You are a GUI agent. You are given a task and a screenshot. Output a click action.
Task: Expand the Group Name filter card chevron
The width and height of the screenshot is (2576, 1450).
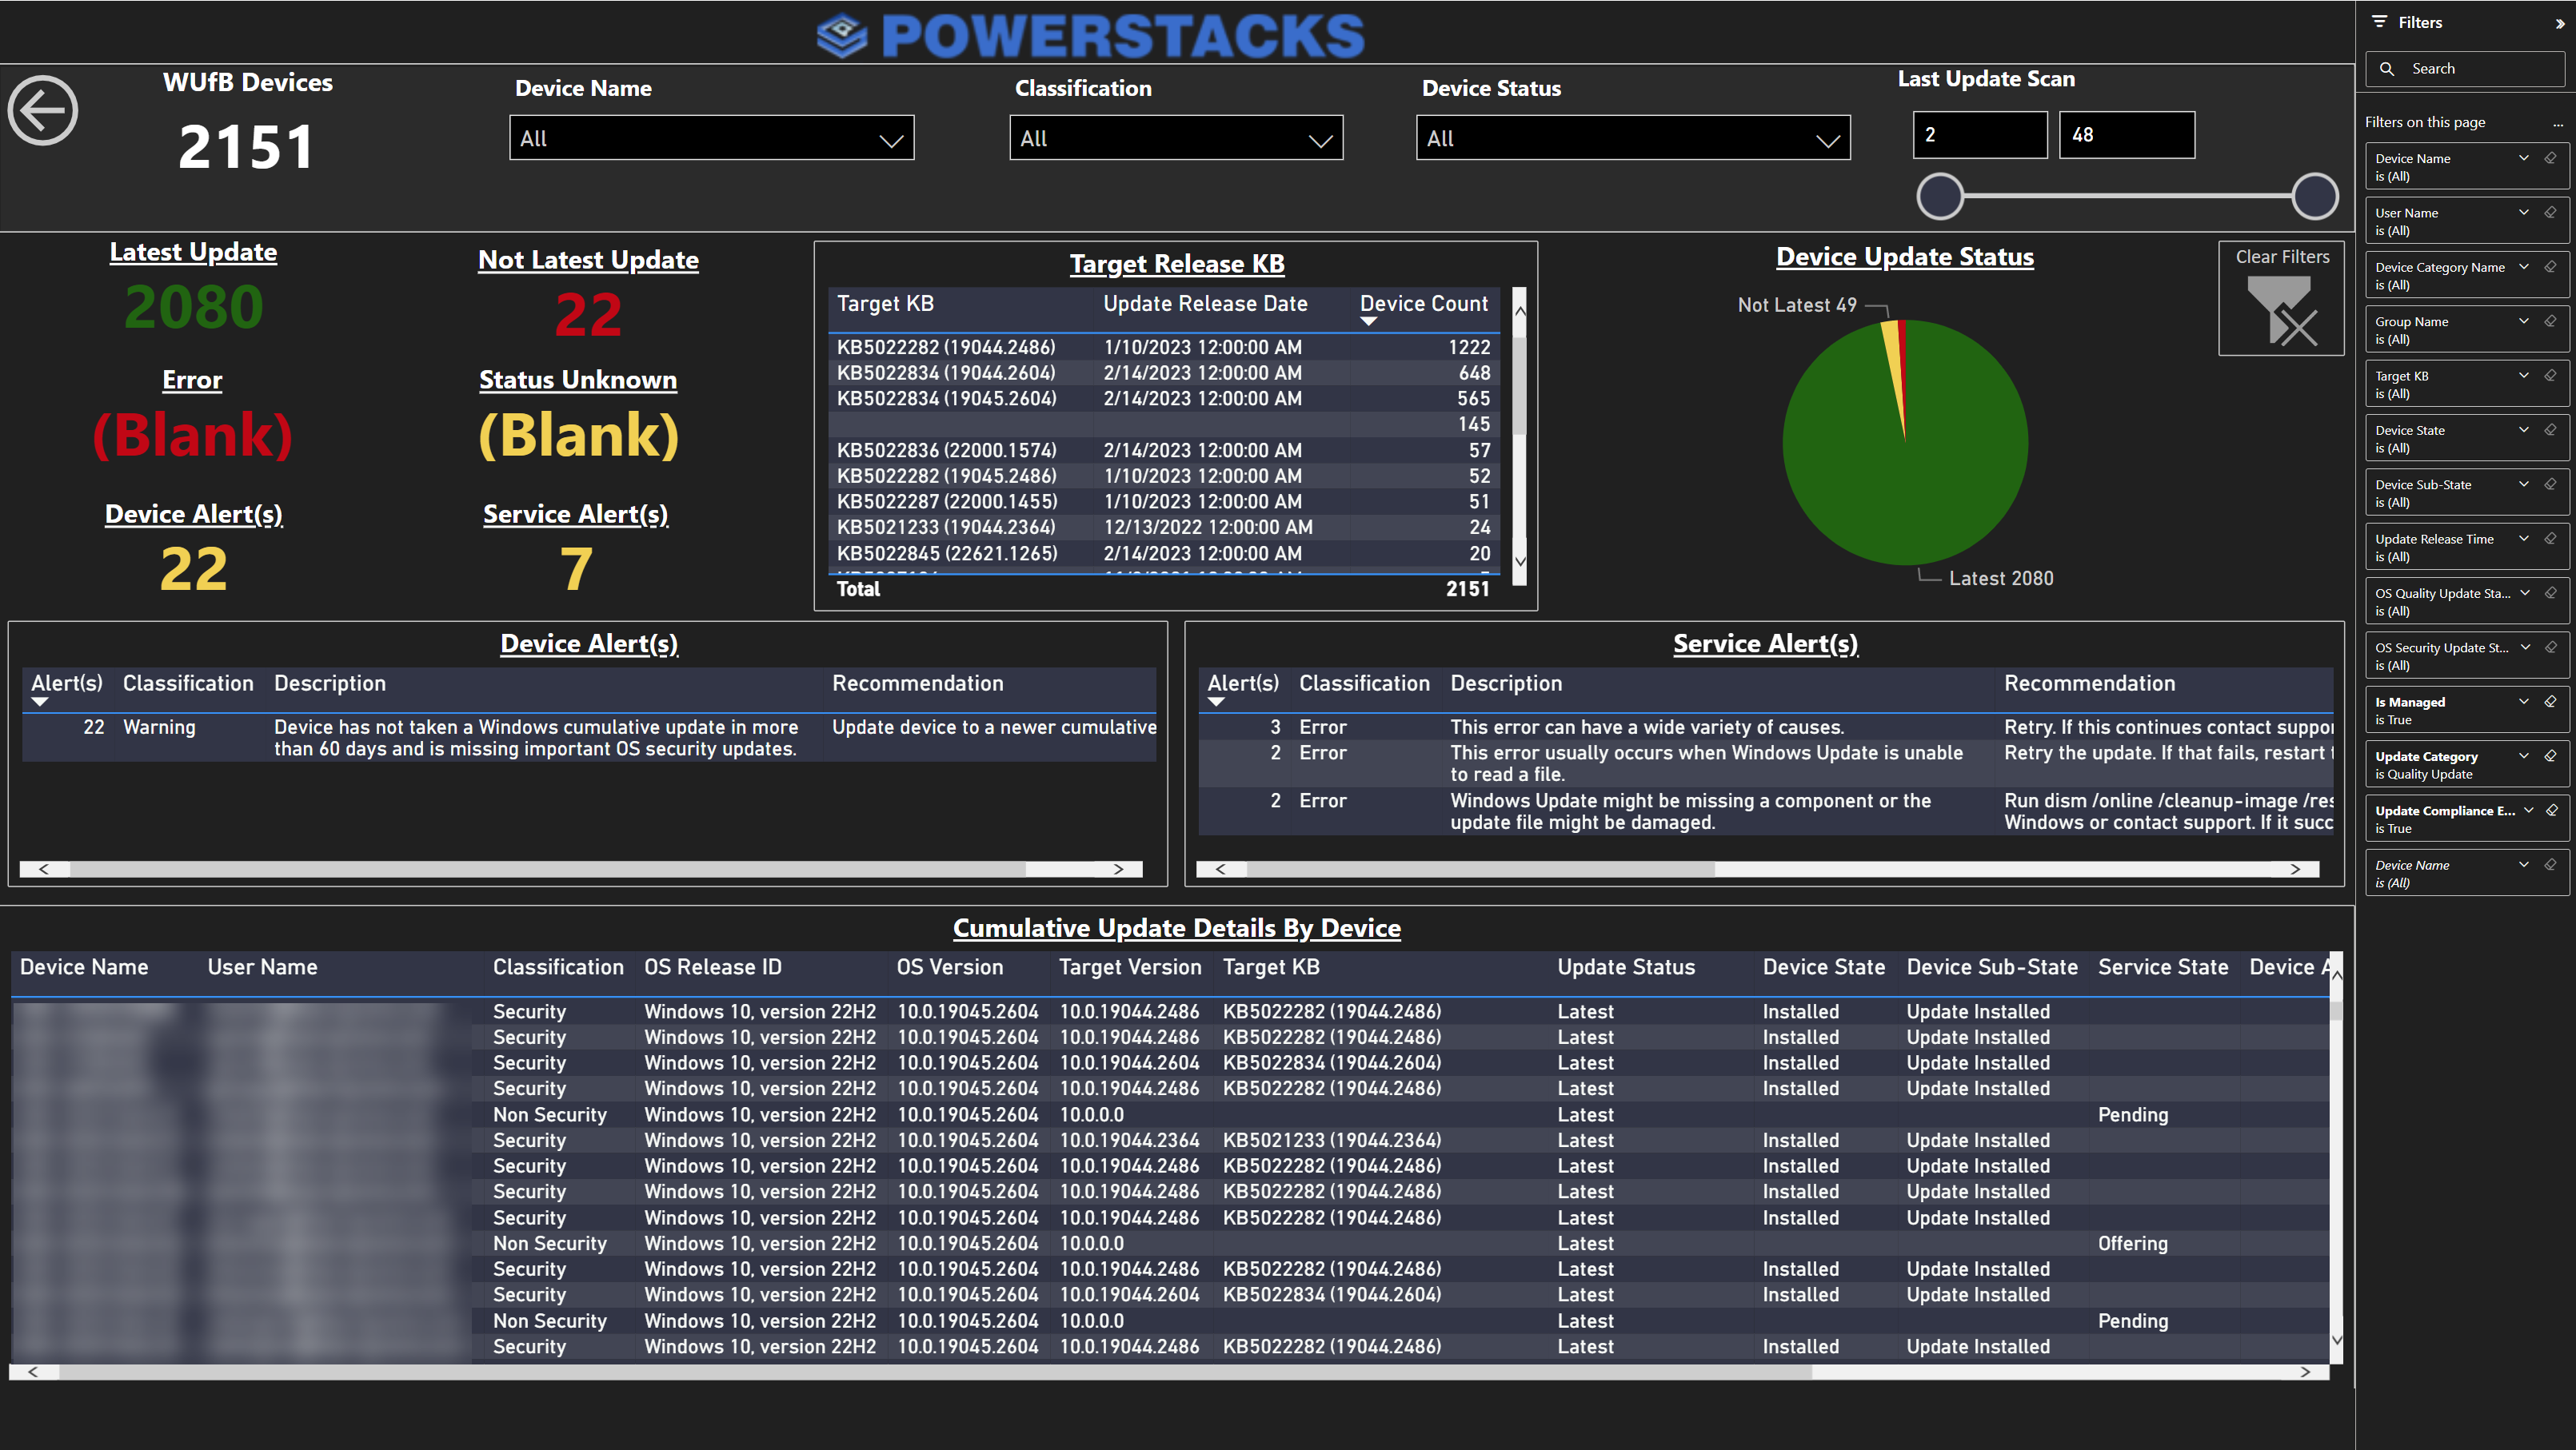tap(2524, 322)
